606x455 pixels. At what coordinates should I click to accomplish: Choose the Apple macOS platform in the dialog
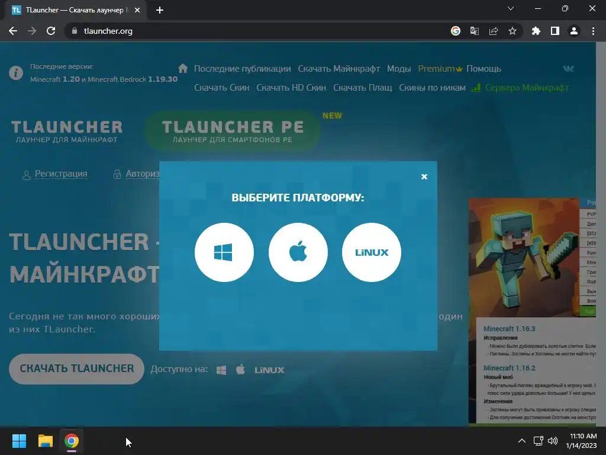click(x=298, y=252)
